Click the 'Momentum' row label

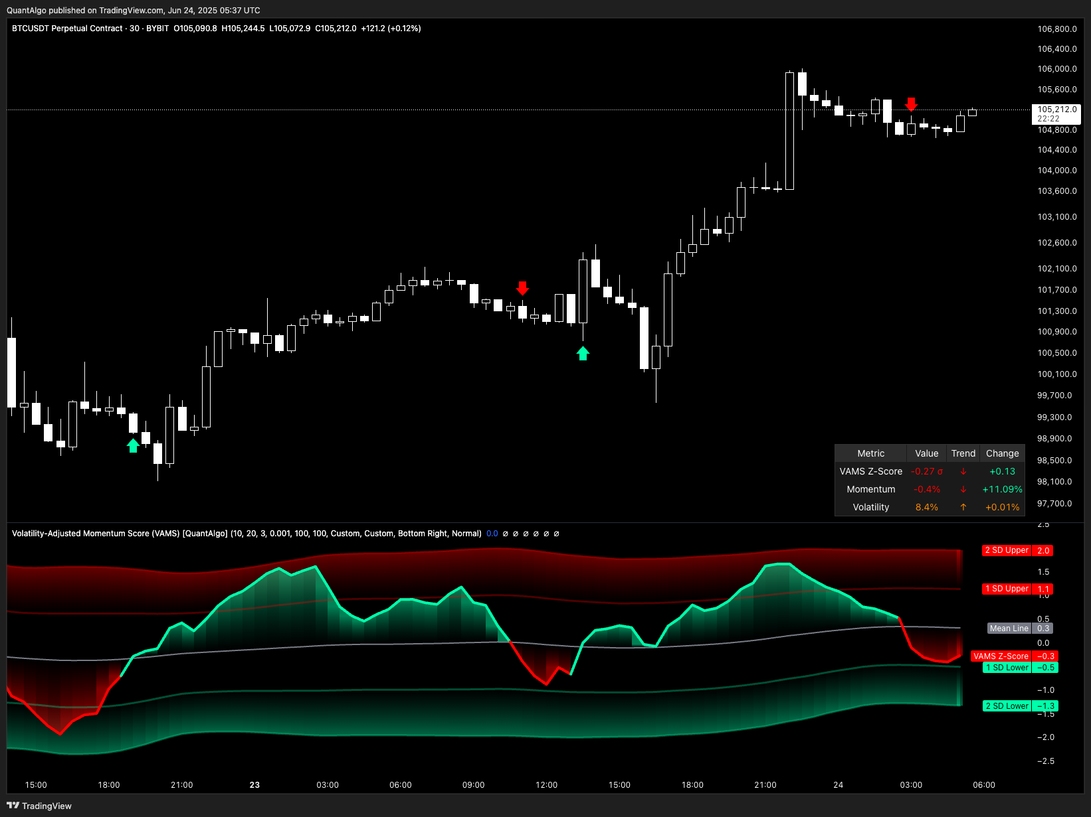(x=870, y=490)
